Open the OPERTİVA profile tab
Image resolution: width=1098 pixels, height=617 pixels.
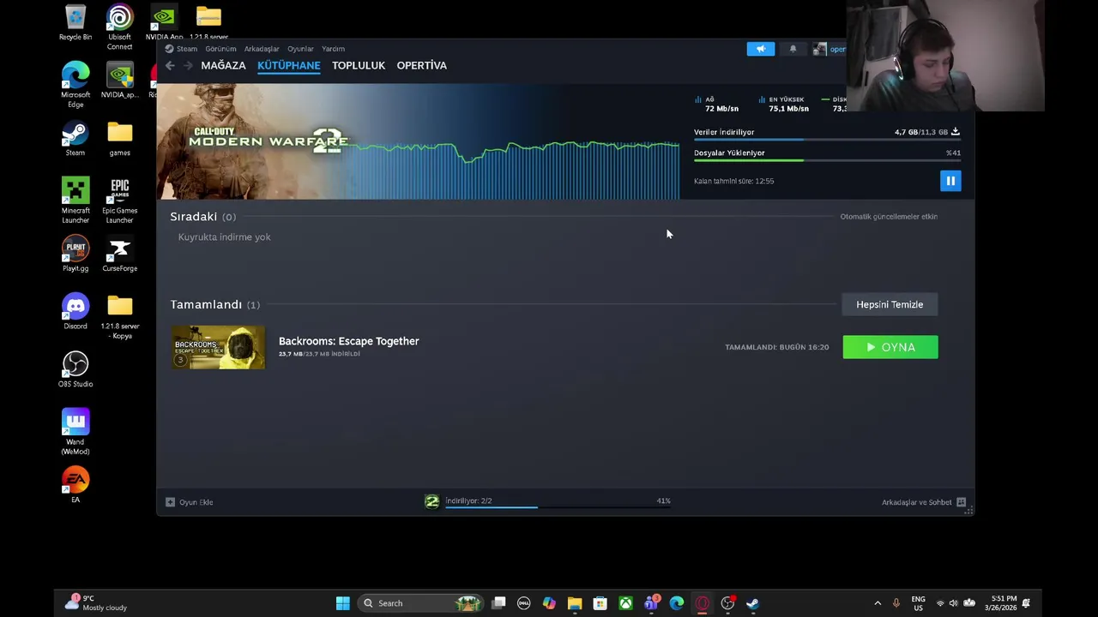click(421, 65)
